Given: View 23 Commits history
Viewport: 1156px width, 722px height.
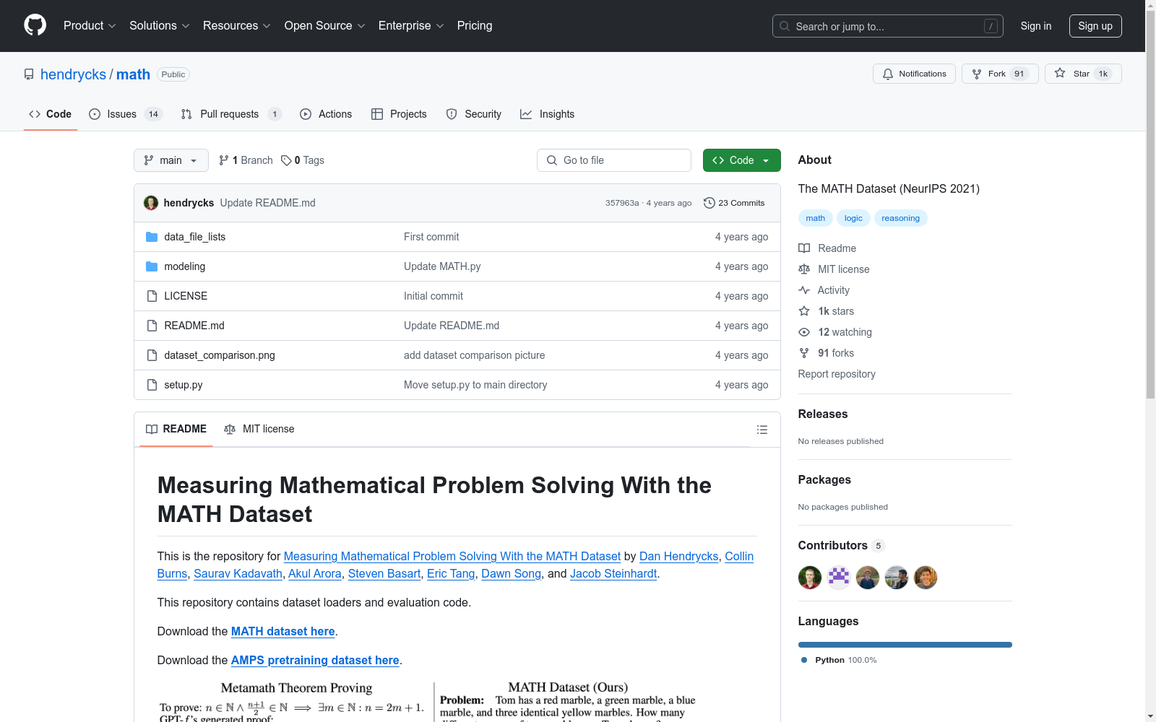Looking at the screenshot, I should (734, 203).
